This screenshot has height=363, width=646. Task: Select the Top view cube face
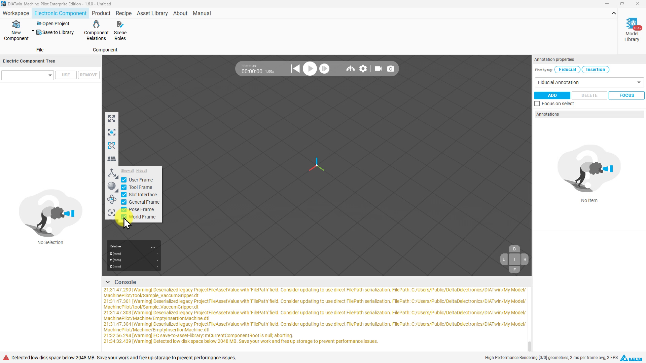tap(514, 259)
